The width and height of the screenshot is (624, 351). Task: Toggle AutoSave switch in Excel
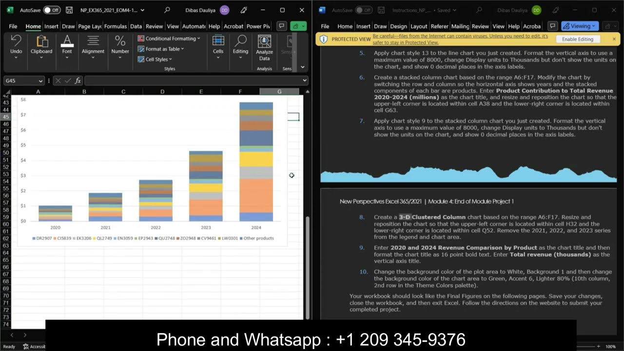(52, 10)
